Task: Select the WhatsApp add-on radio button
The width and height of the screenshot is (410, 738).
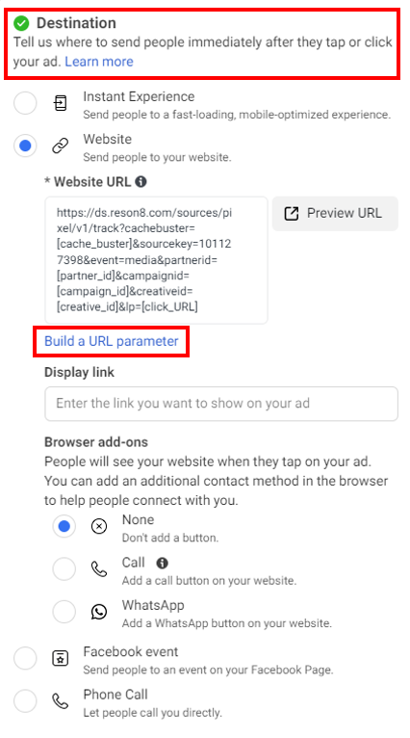Action: coord(64,612)
